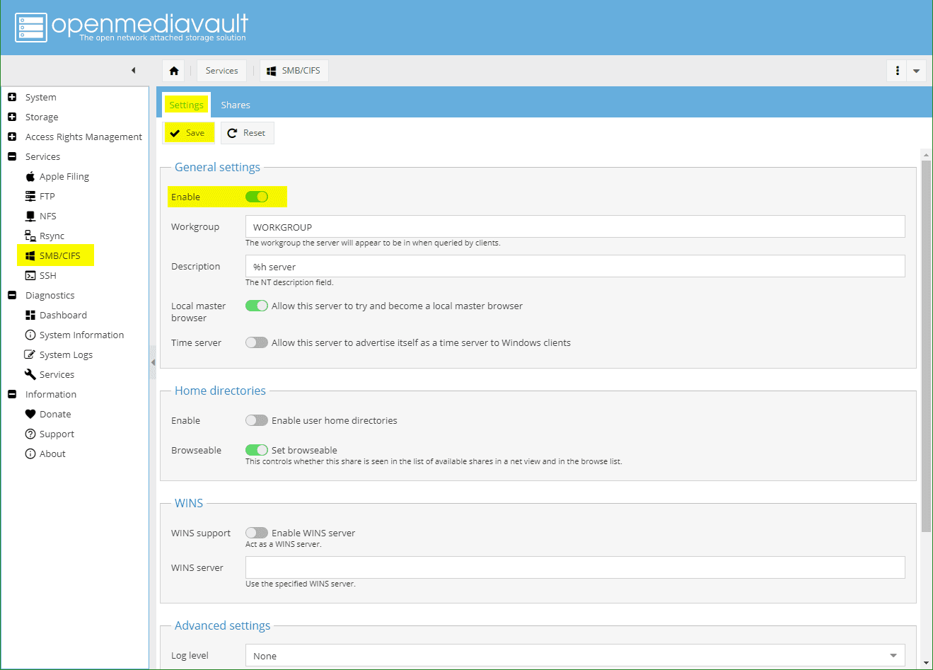Click the home icon in the breadcrumb
This screenshot has height=670, width=933.
(x=173, y=70)
